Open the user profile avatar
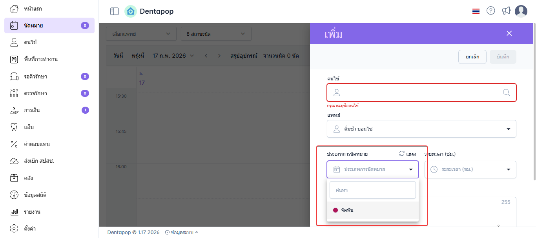Viewport: 536px width, 238px height. (521, 11)
